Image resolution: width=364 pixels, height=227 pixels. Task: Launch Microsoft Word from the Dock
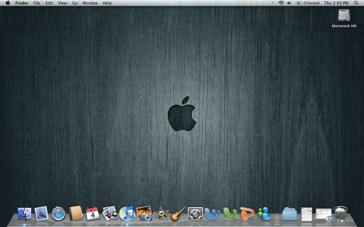tap(212, 214)
